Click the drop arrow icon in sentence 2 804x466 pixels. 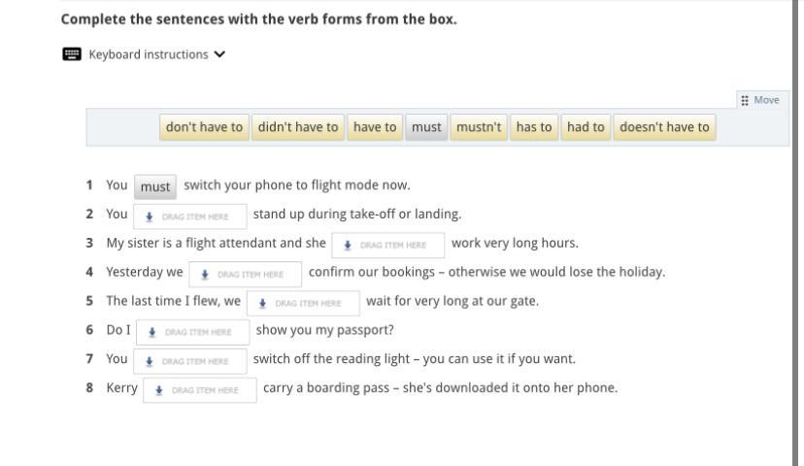tap(150, 216)
